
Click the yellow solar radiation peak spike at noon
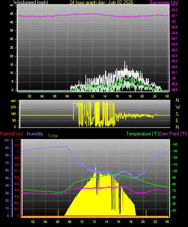[96, 168]
